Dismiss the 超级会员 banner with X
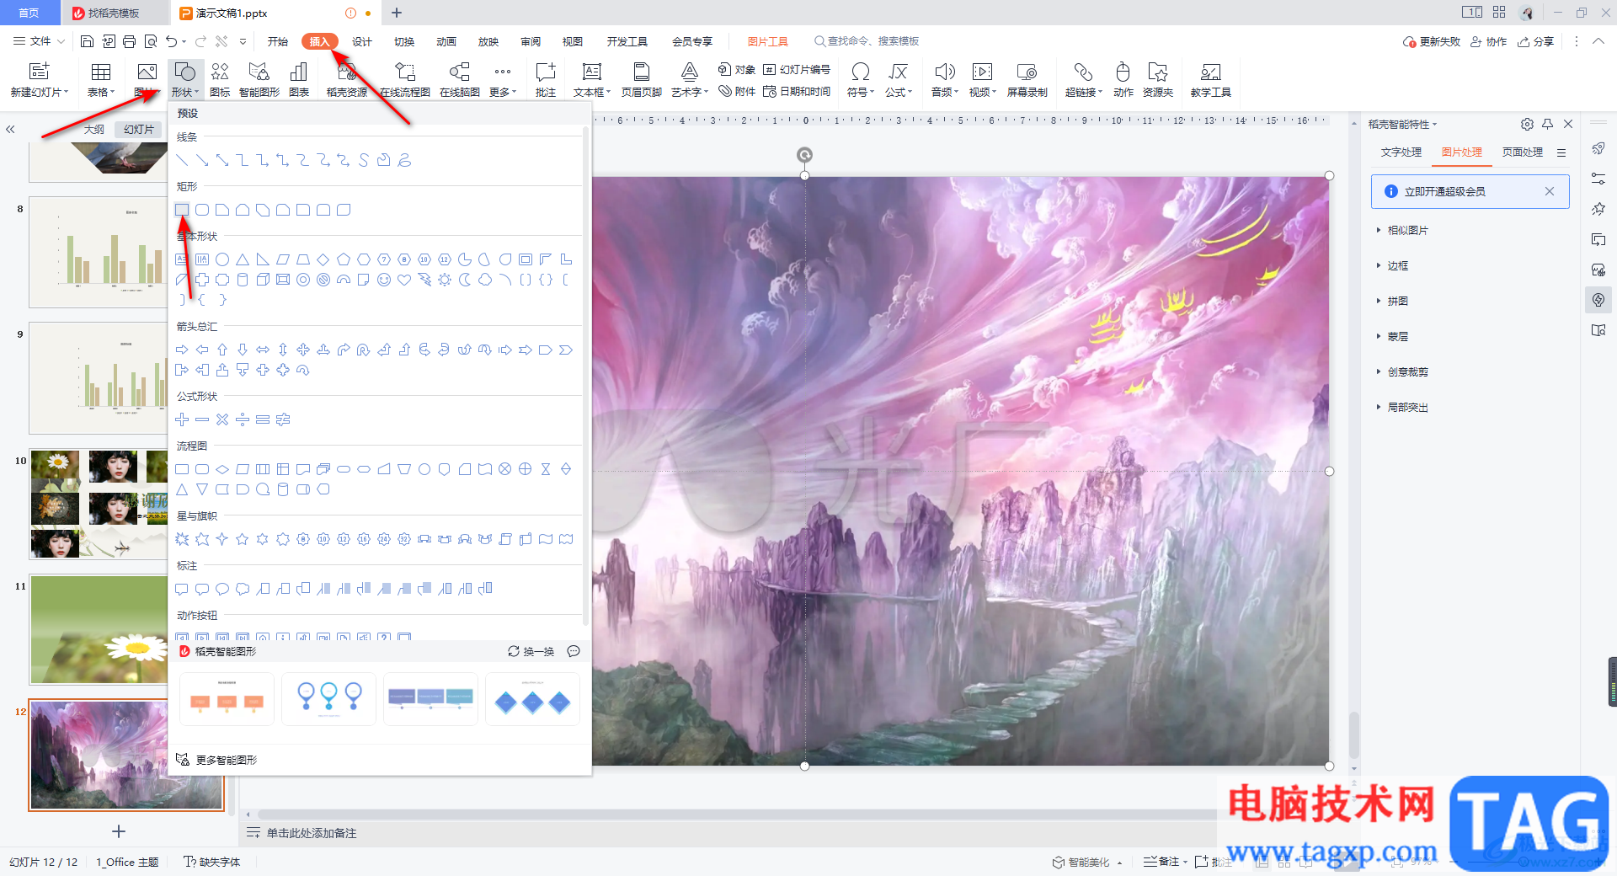 pos(1549,191)
